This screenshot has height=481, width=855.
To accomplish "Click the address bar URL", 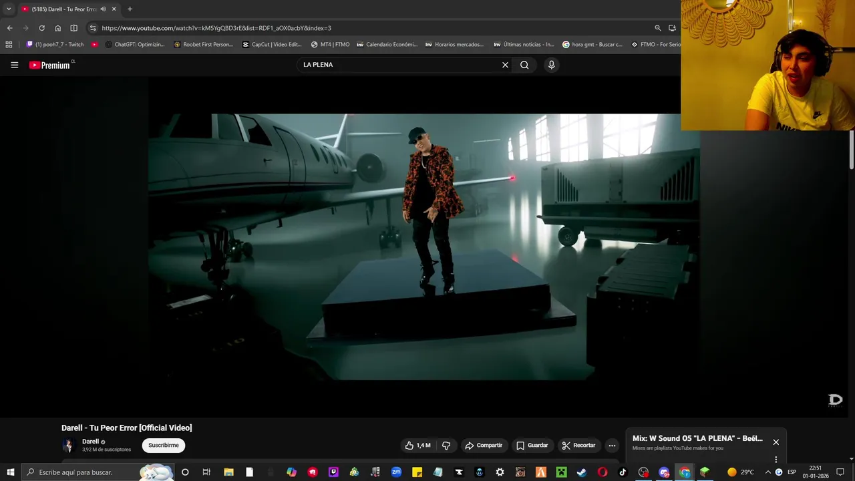I will [x=216, y=28].
